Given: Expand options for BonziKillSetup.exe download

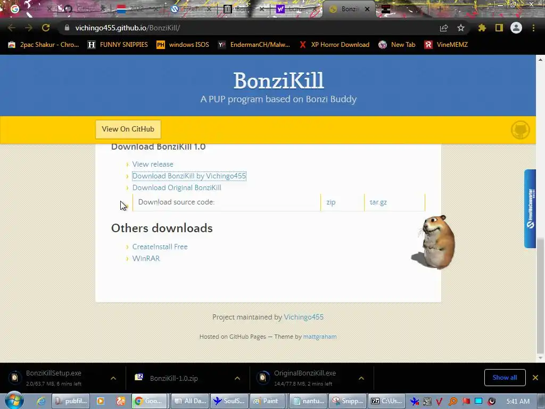Looking at the screenshot, I should coord(113,378).
